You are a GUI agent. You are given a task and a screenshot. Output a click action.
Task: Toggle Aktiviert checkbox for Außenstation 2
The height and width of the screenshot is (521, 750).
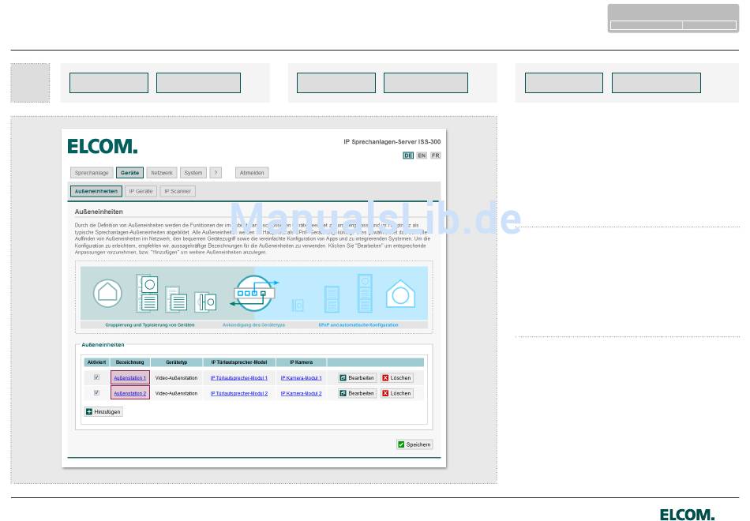coord(96,393)
